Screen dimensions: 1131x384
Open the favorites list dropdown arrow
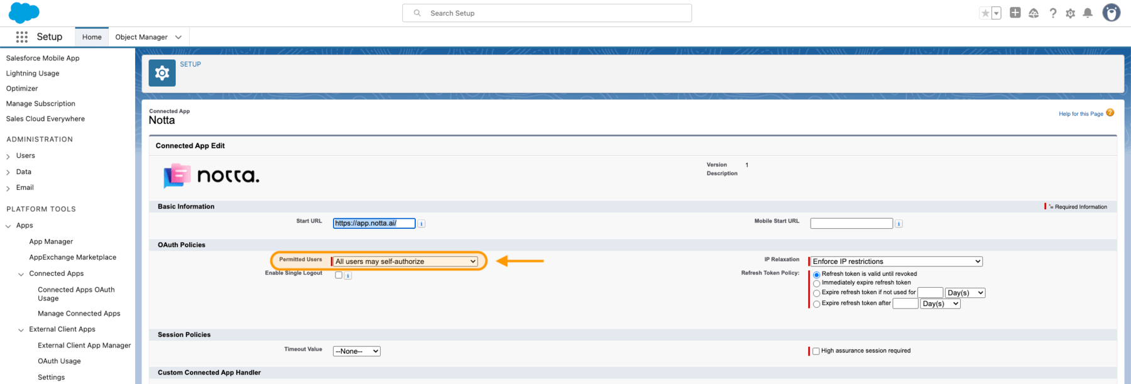996,13
